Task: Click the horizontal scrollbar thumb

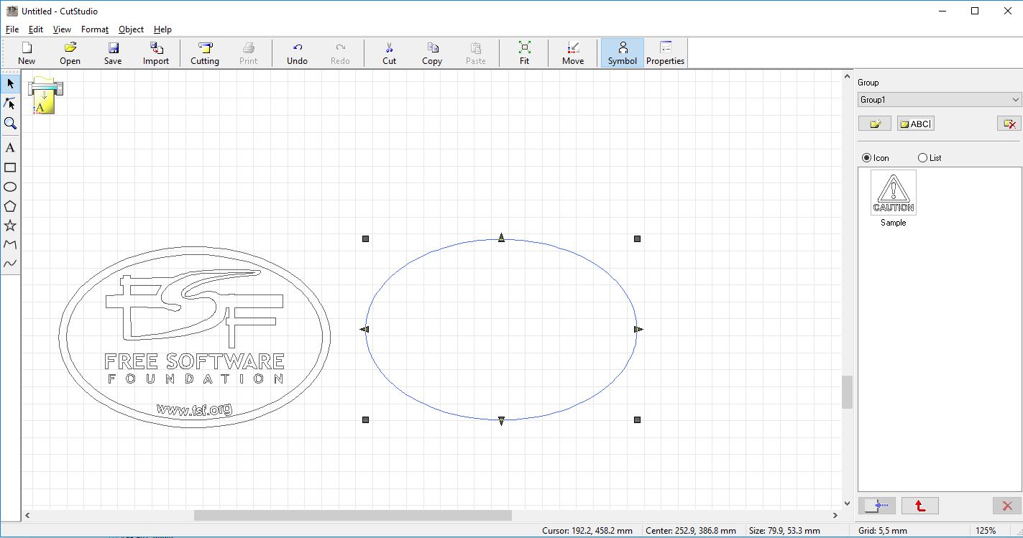Action: click(353, 515)
